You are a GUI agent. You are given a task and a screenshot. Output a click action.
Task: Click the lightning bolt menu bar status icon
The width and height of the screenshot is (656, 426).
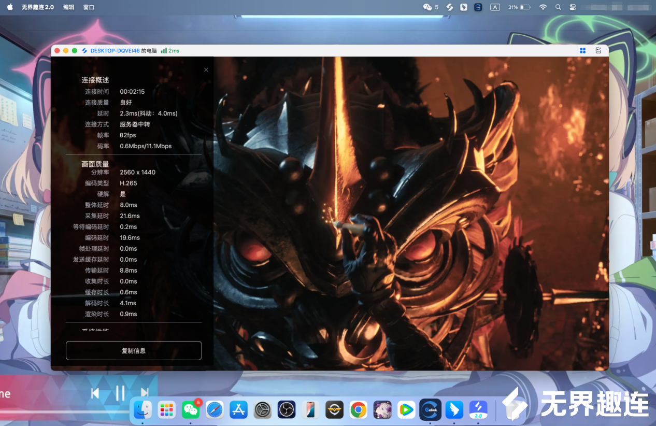pos(450,7)
